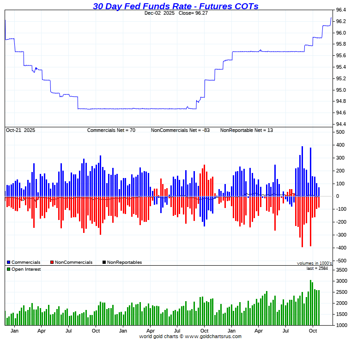Click the Commercials legend text

(26, 262)
